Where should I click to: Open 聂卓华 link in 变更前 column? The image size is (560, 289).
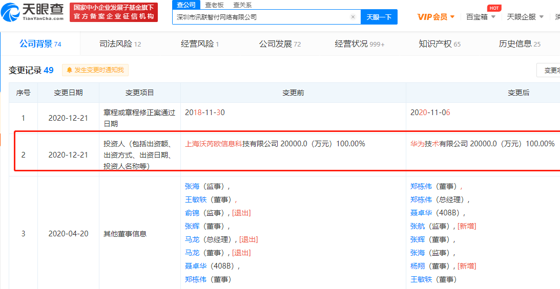point(195,266)
